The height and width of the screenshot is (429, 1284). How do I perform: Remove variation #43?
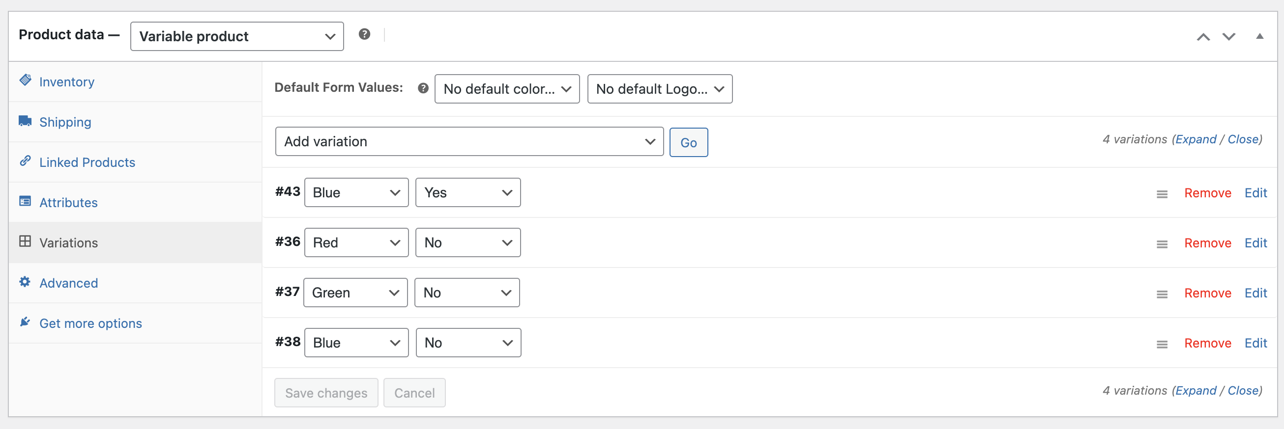click(1207, 193)
